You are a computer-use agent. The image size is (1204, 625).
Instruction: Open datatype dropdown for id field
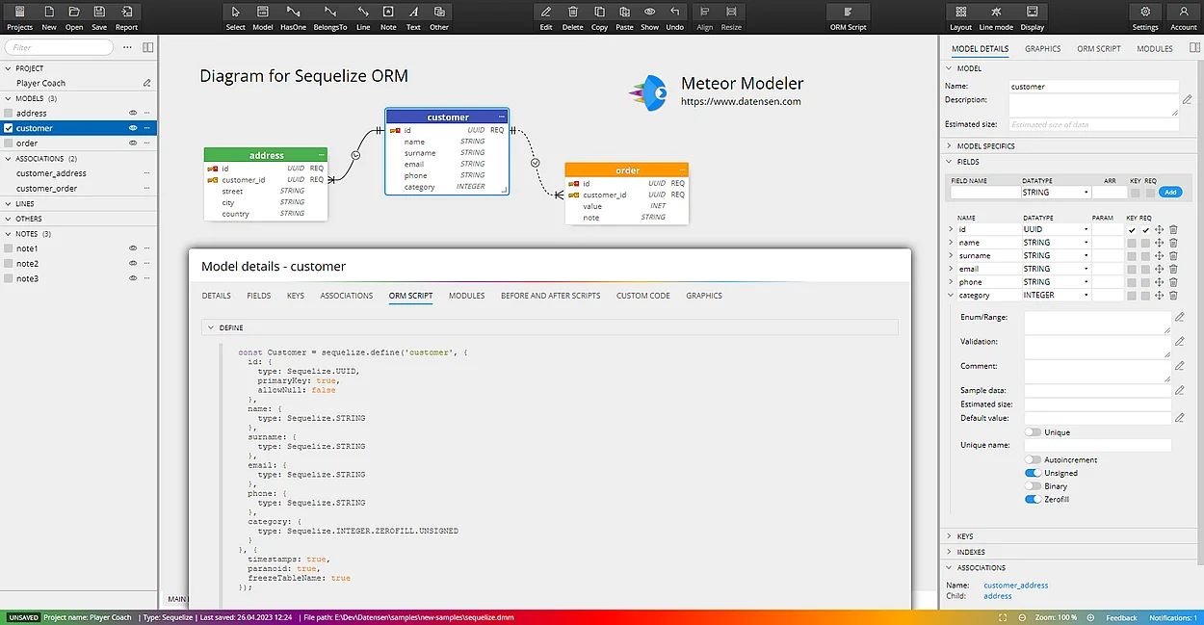click(1056, 230)
